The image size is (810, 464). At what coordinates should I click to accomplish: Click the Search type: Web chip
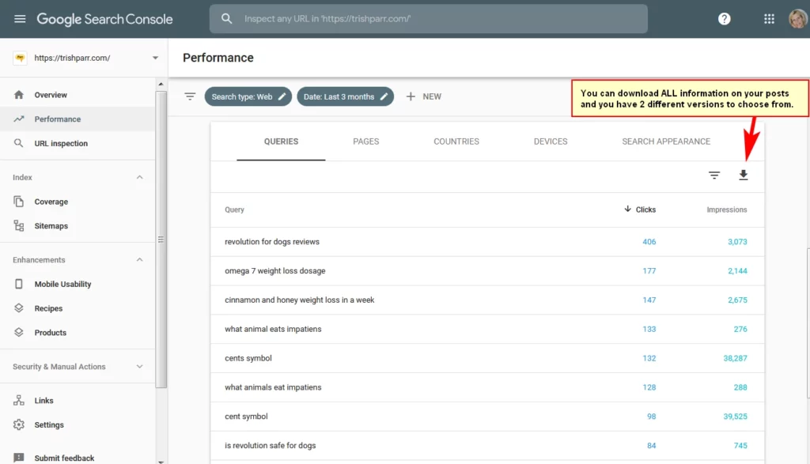(x=248, y=96)
